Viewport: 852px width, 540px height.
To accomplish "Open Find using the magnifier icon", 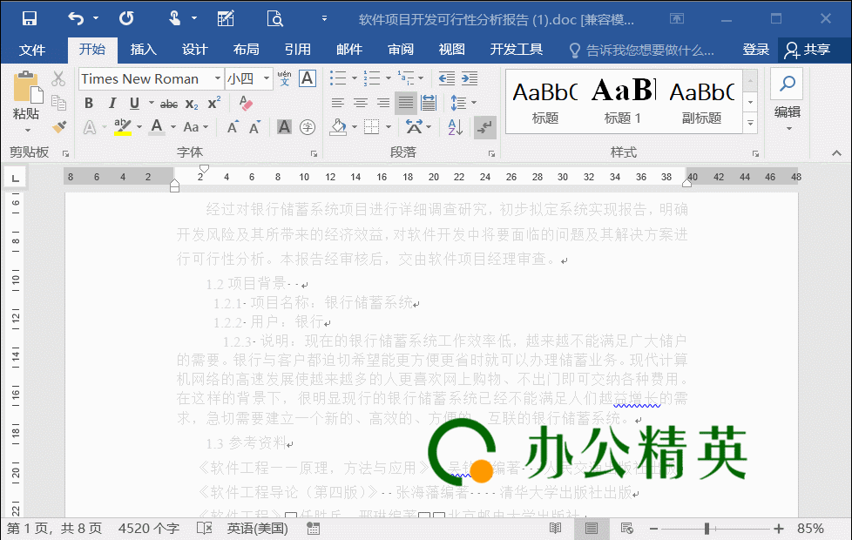I will pyautogui.click(x=787, y=84).
